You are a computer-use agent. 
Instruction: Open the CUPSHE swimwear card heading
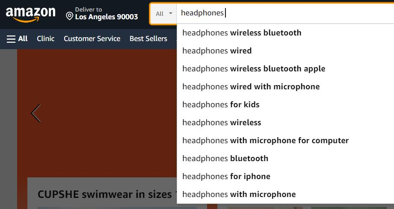click(x=105, y=194)
